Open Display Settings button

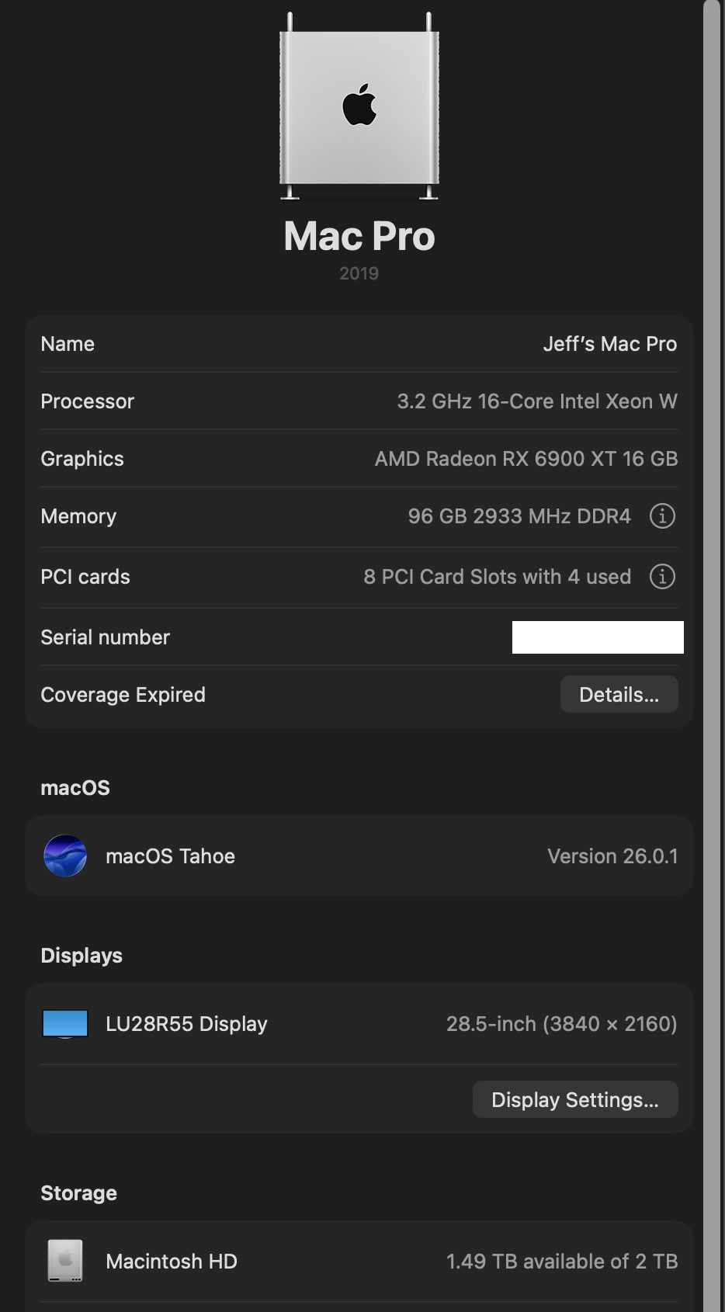(x=575, y=1099)
